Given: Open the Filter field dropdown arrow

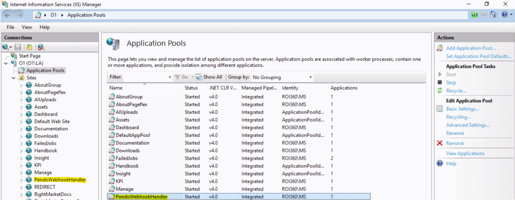Looking at the screenshot, I should [170, 77].
